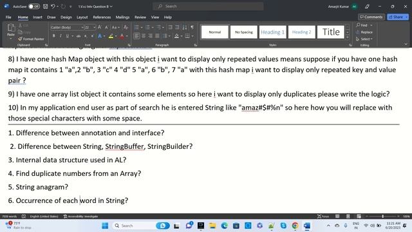This screenshot has height=232, width=412.
Task: Open the multilevel list dropdown
Action: coord(163,27)
